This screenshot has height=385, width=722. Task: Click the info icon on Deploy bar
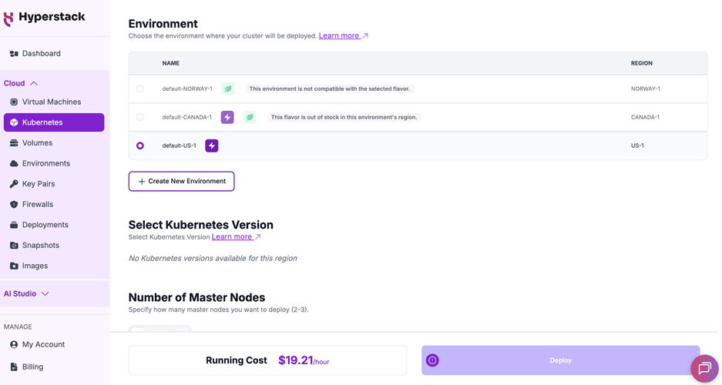(x=432, y=360)
